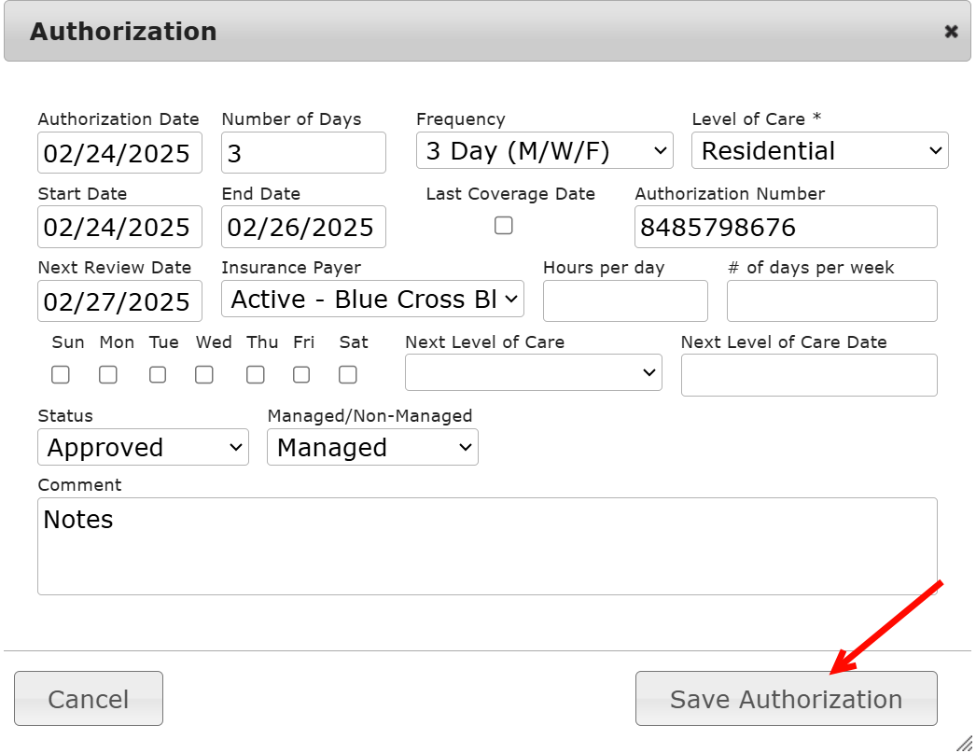This screenshot has height=753, width=976.
Task: Click the Save Authorization button
Action: click(786, 699)
